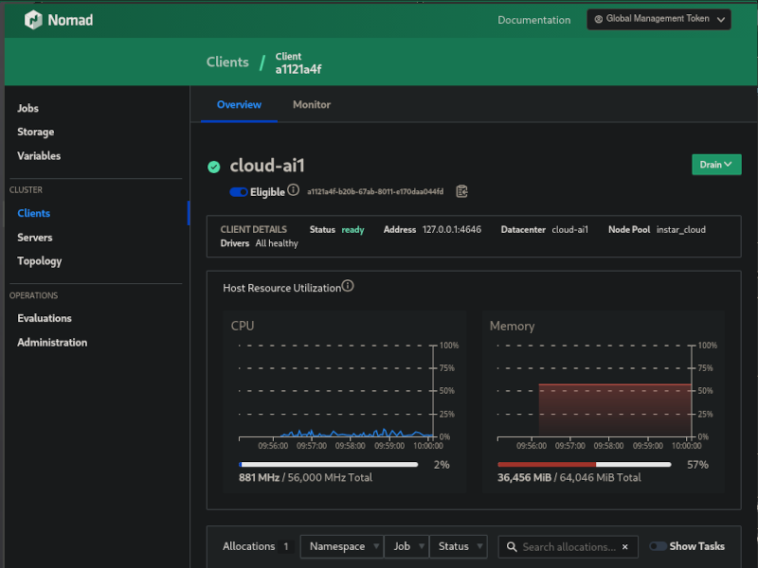Click the search magnifier icon in allocations
Viewport: 758px width, 568px height.
[512, 547]
